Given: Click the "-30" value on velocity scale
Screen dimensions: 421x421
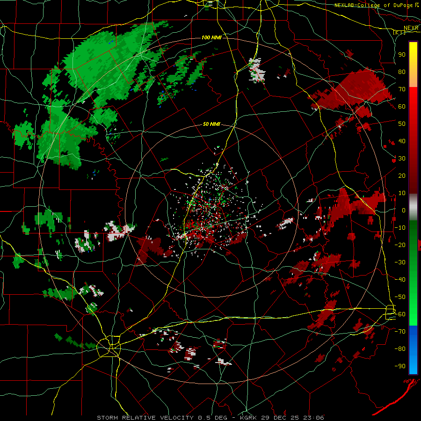Looking at the screenshot, I should coord(400,262).
